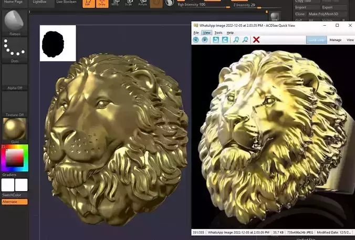Click the status bar file name 'WhatsApp Image 2022-12-05'
This screenshot has width=355, height=240.
point(238,232)
